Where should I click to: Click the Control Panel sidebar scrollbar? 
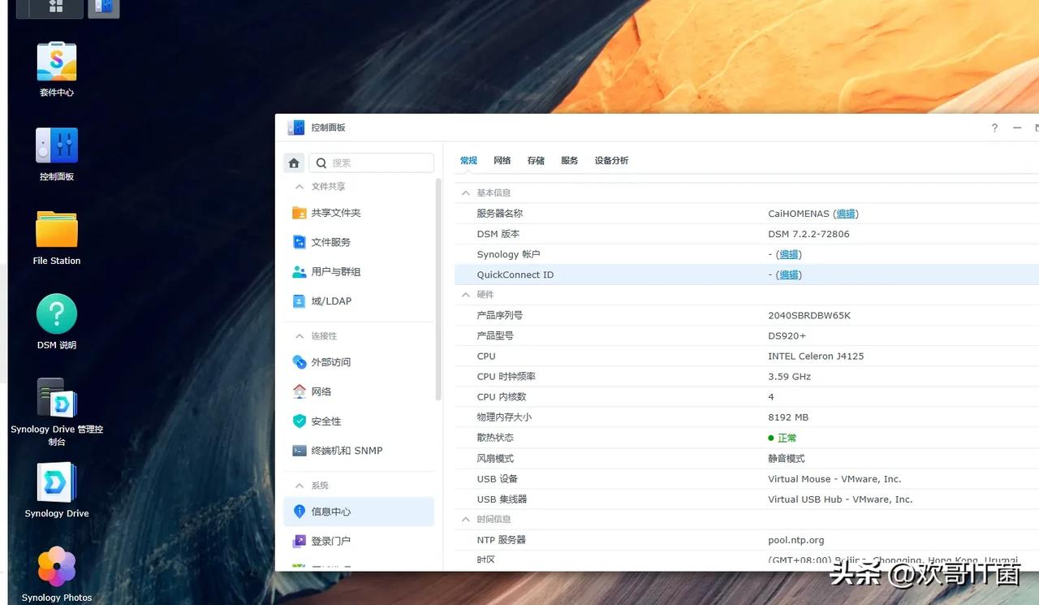pos(438,288)
